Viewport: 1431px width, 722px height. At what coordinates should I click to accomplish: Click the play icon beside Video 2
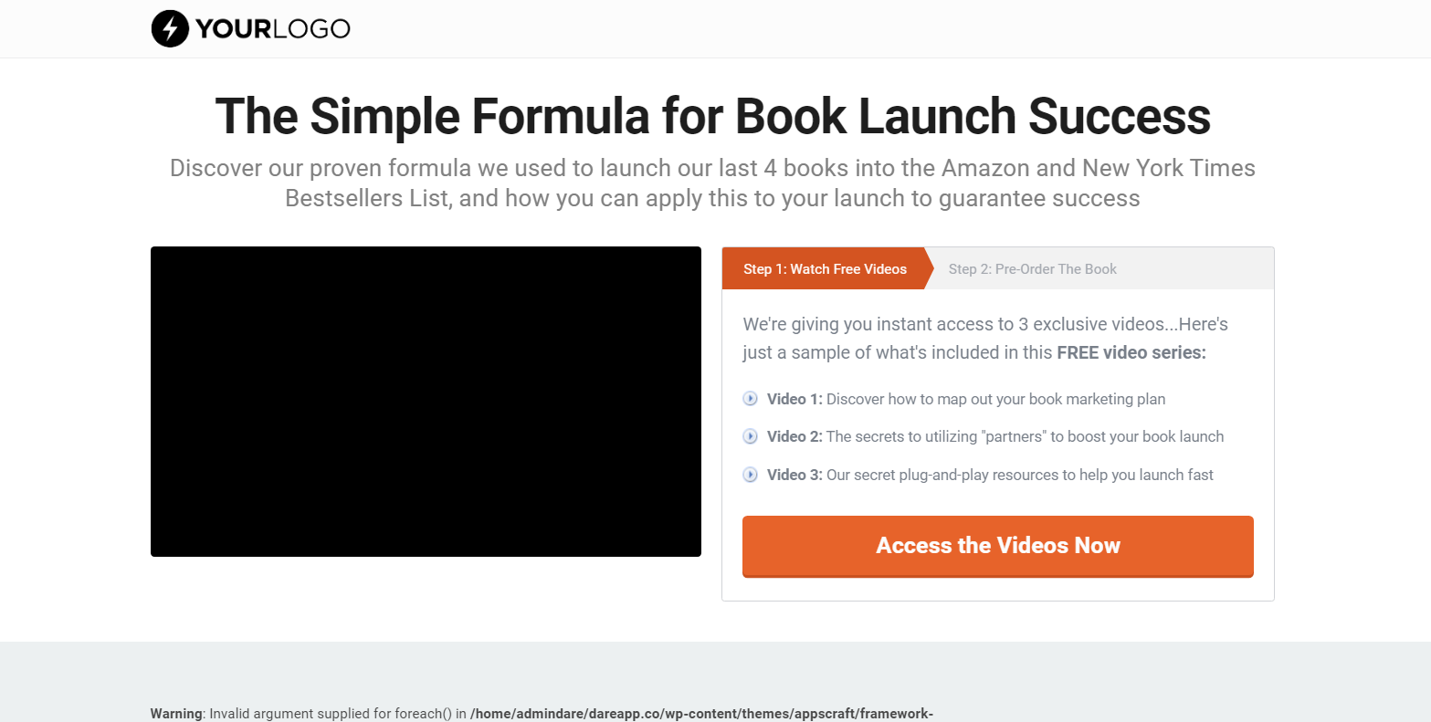click(x=751, y=436)
